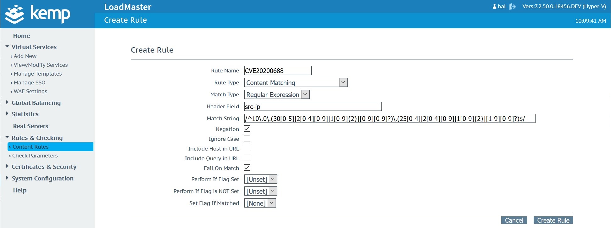Click the user profile icon beside bal
The height and width of the screenshot is (228, 611).
point(494,7)
